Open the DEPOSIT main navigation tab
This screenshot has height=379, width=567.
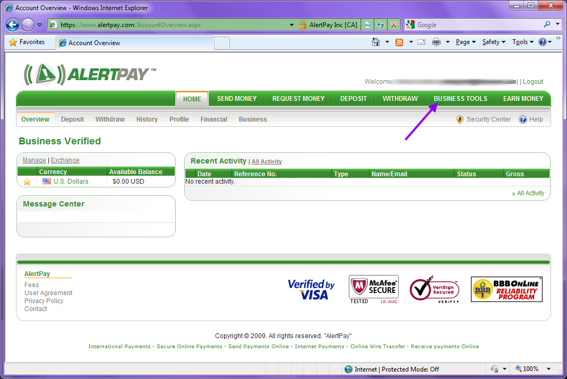[353, 99]
